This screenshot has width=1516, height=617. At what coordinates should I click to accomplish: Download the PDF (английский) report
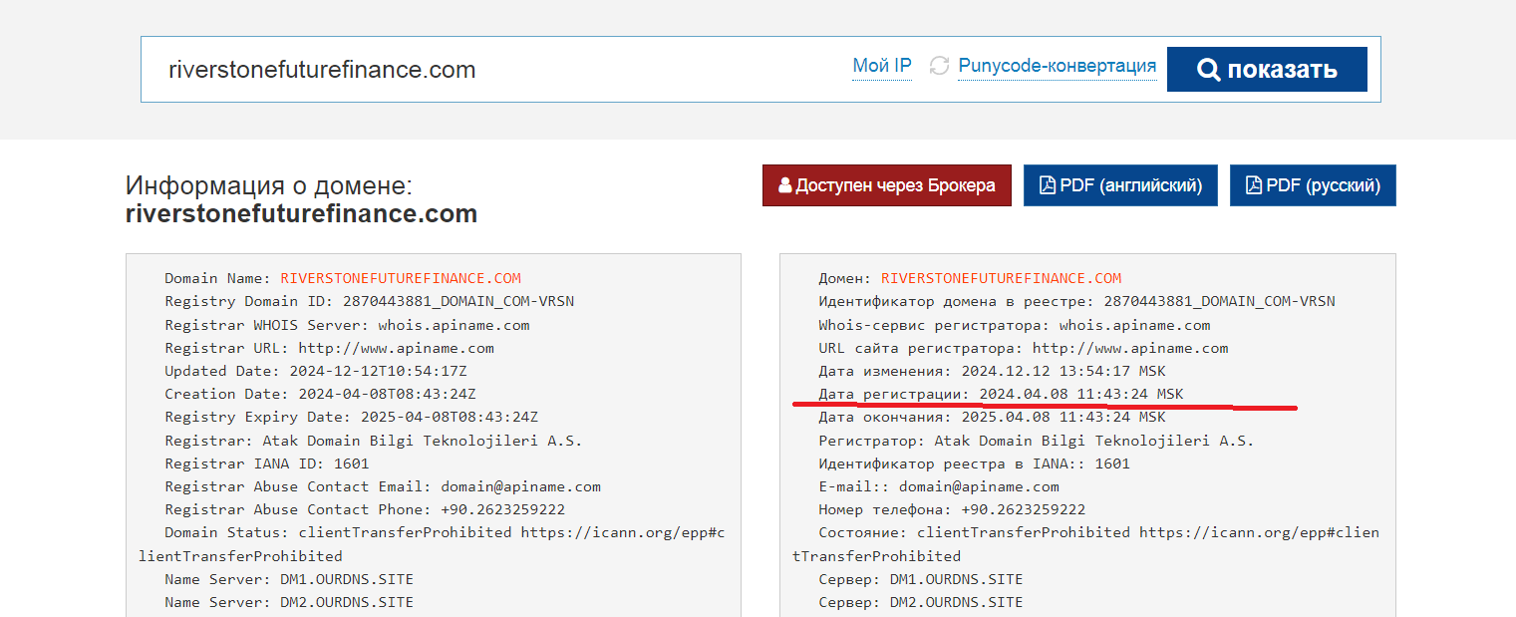coord(1120,185)
